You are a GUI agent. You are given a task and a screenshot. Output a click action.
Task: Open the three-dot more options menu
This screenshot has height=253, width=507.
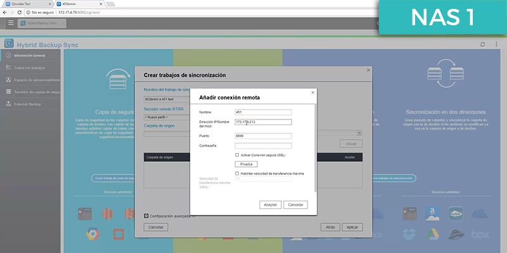496,44
